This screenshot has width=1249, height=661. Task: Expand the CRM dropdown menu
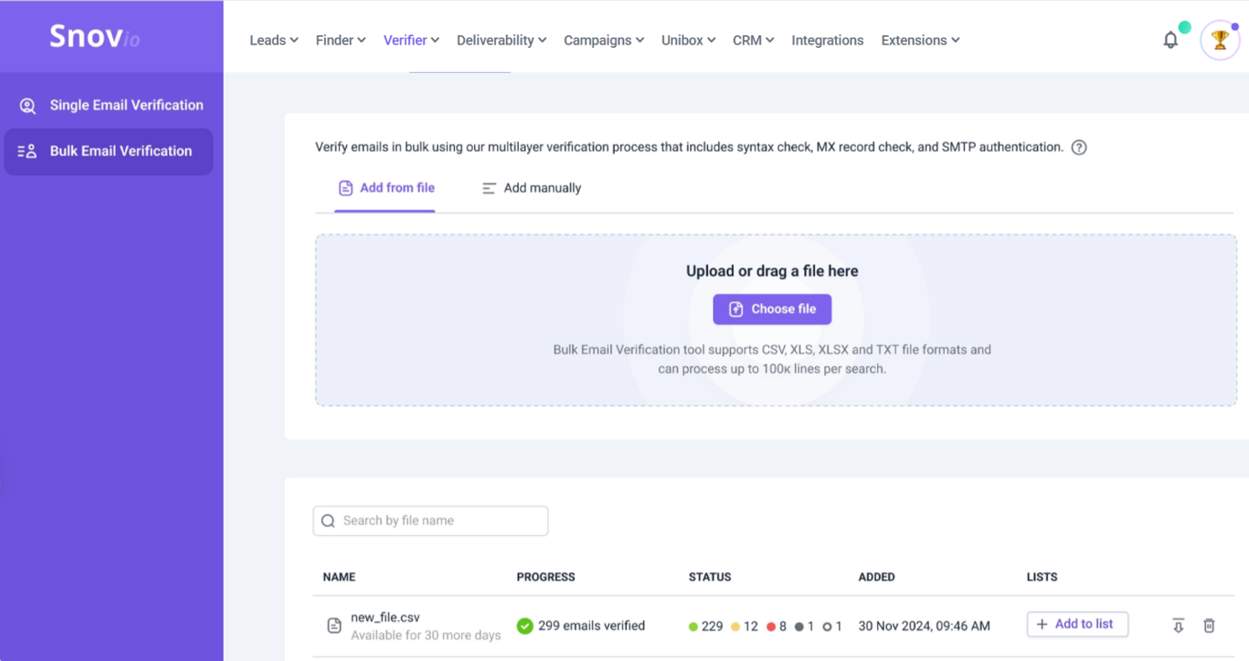pos(753,40)
